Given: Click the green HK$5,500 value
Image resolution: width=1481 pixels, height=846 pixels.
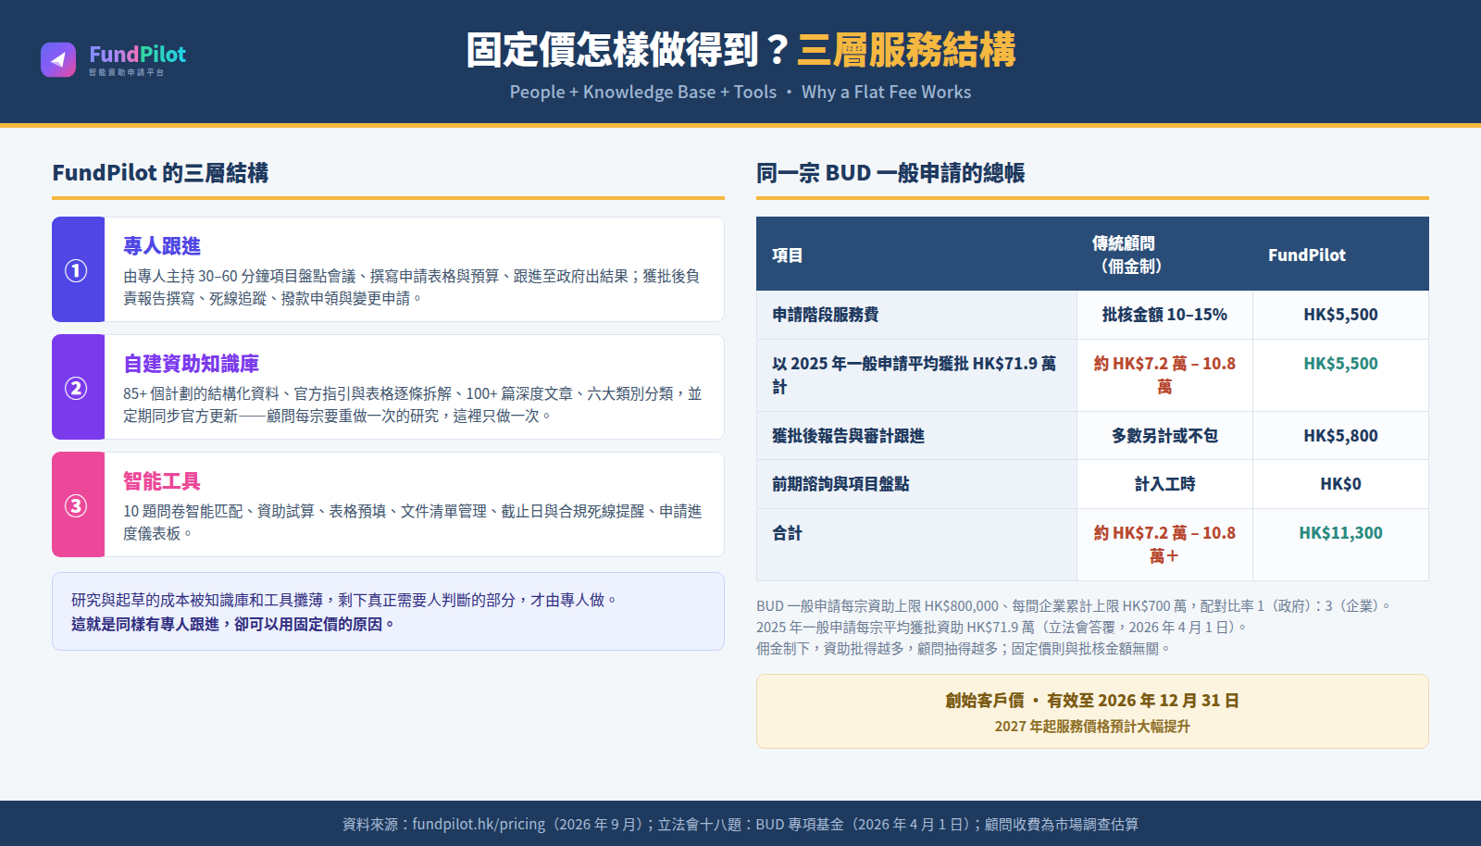Looking at the screenshot, I should coord(1340,364).
